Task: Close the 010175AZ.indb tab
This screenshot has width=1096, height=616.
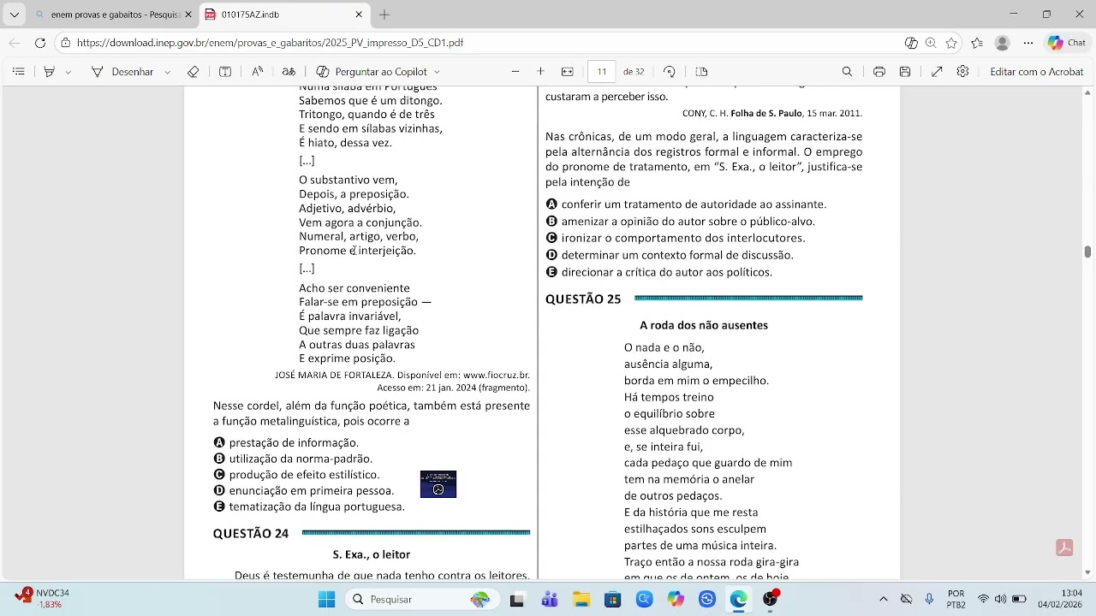Action: click(359, 15)
